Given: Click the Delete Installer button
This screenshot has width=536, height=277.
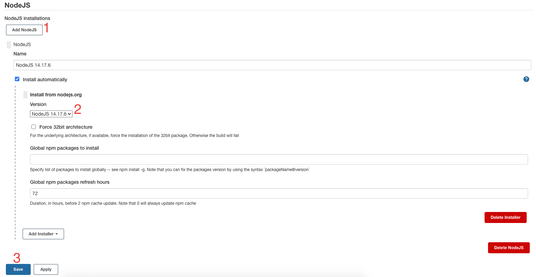Looking at the screenshot, I should [505, 217].
